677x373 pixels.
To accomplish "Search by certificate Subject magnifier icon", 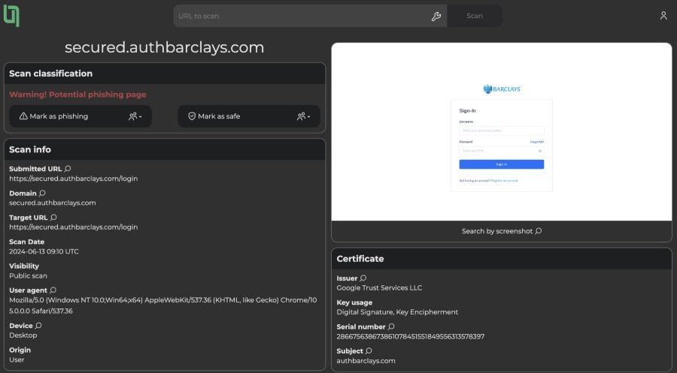I will [369, 351].
